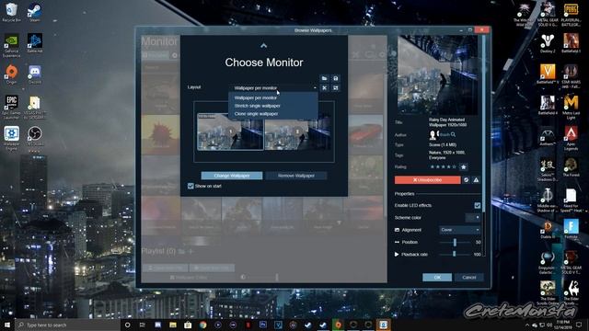The width and height of the screenshot is (589, 331).
Task: Click the Cortana circle taskbar icon
Action: (x=127, y=325)
